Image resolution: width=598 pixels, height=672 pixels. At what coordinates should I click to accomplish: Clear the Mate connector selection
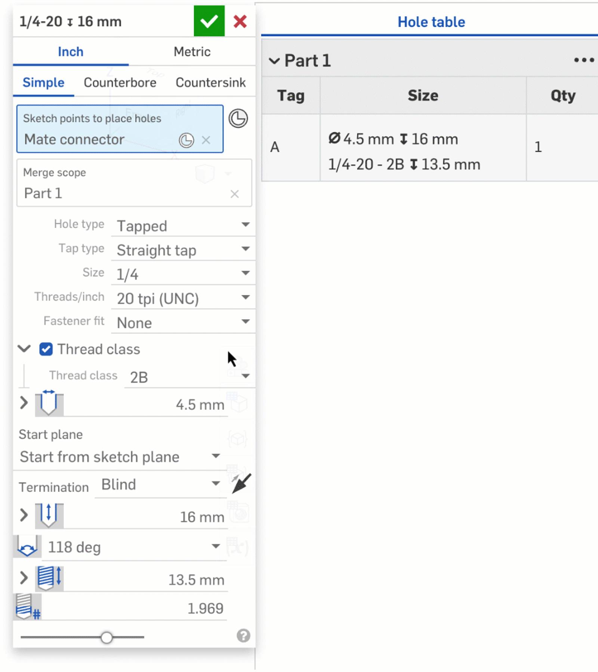click(x=206, y=140)
